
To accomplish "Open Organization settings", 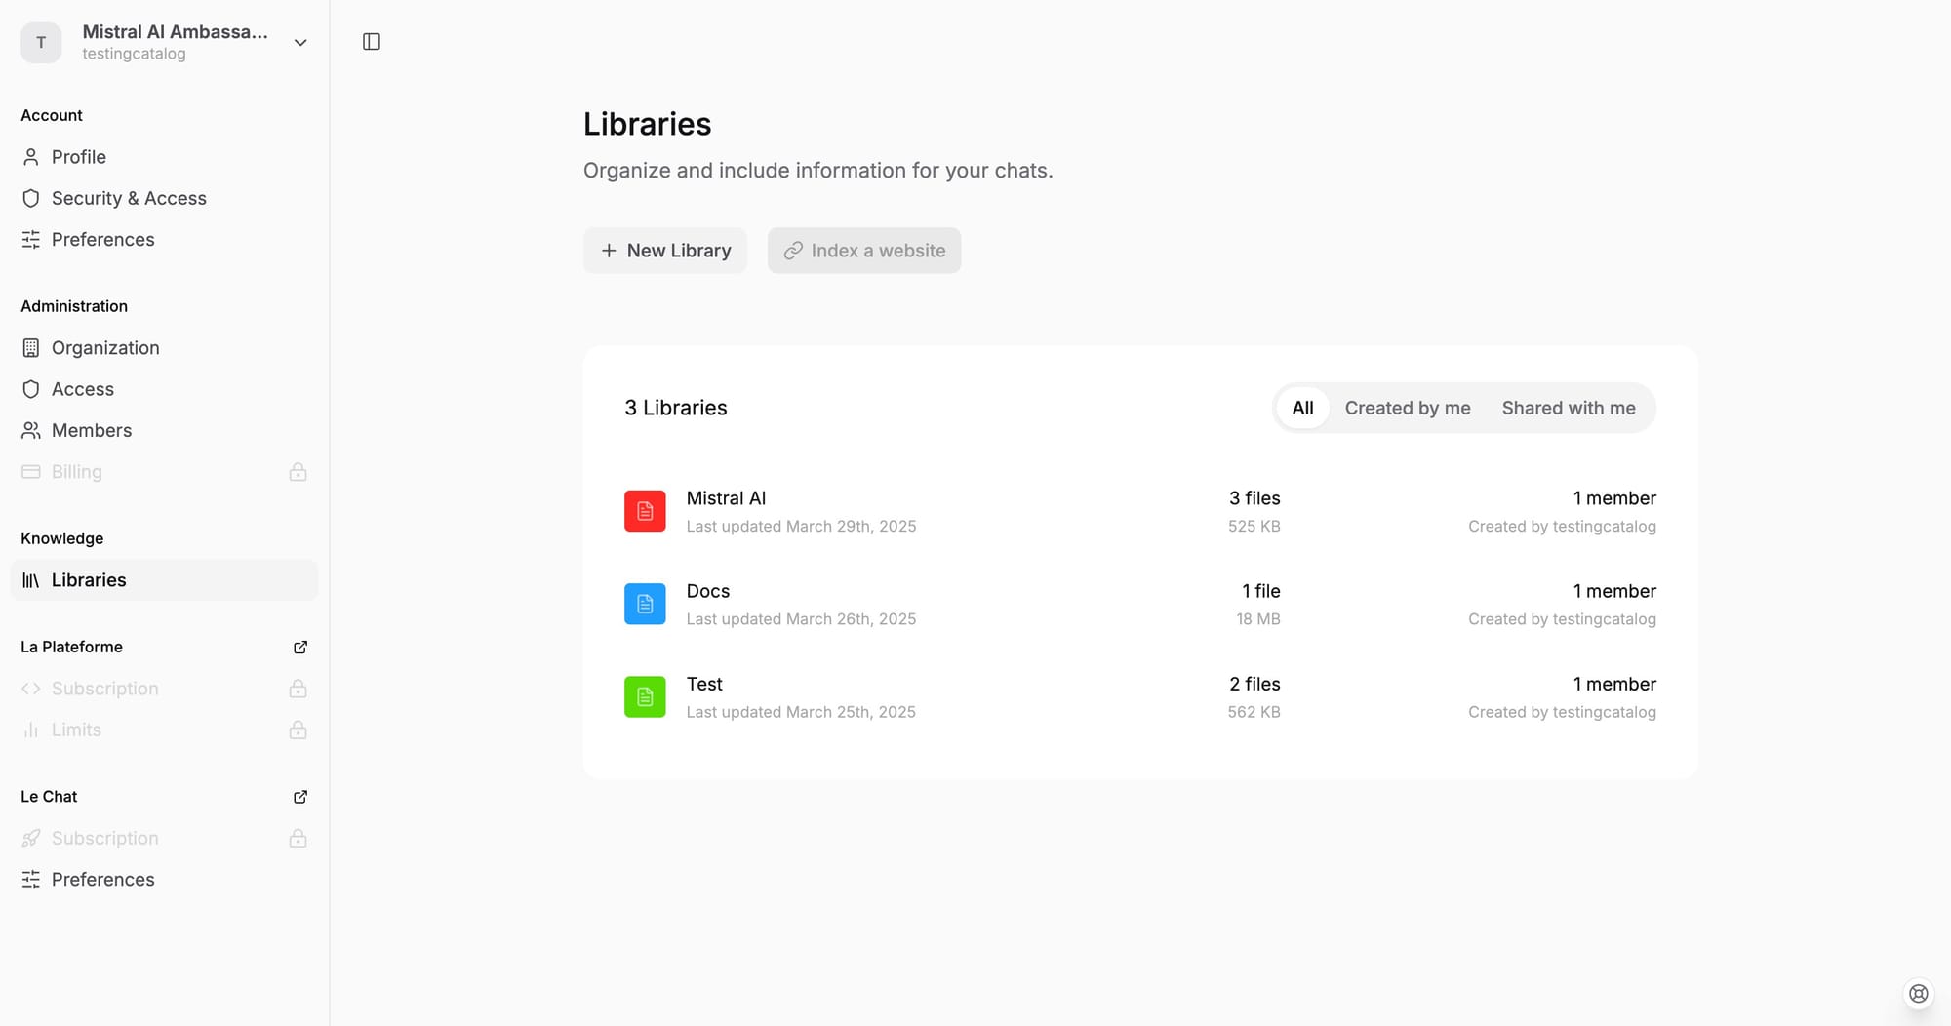I will [x=164, y=348].
